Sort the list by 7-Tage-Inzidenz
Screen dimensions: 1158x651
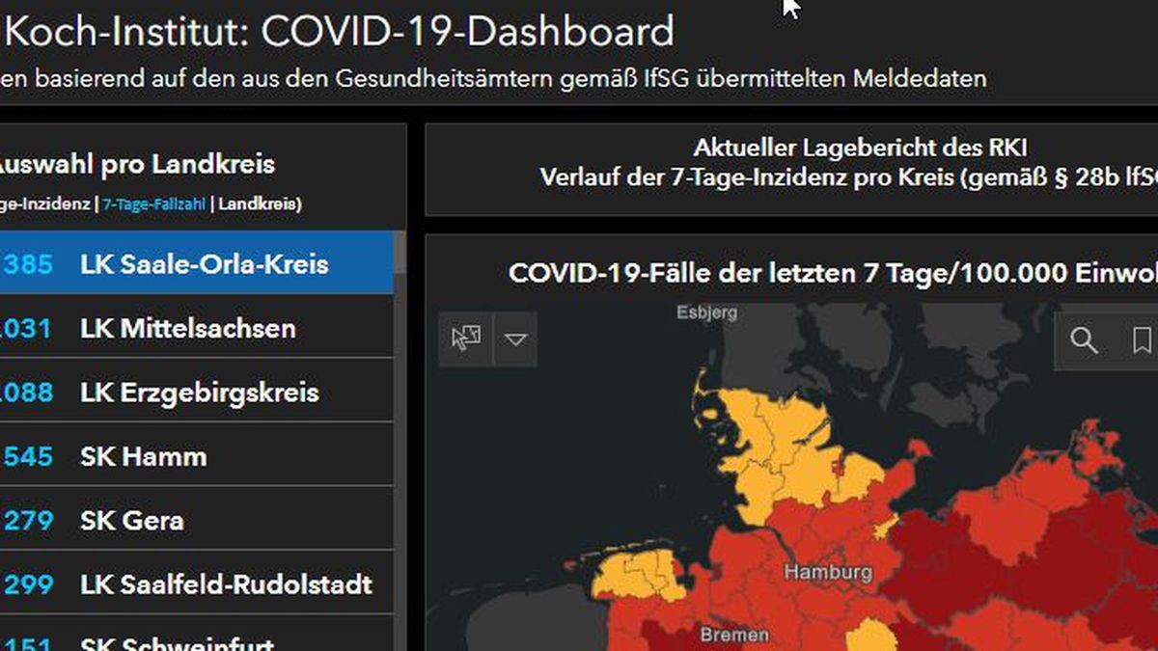click(45, 204)
